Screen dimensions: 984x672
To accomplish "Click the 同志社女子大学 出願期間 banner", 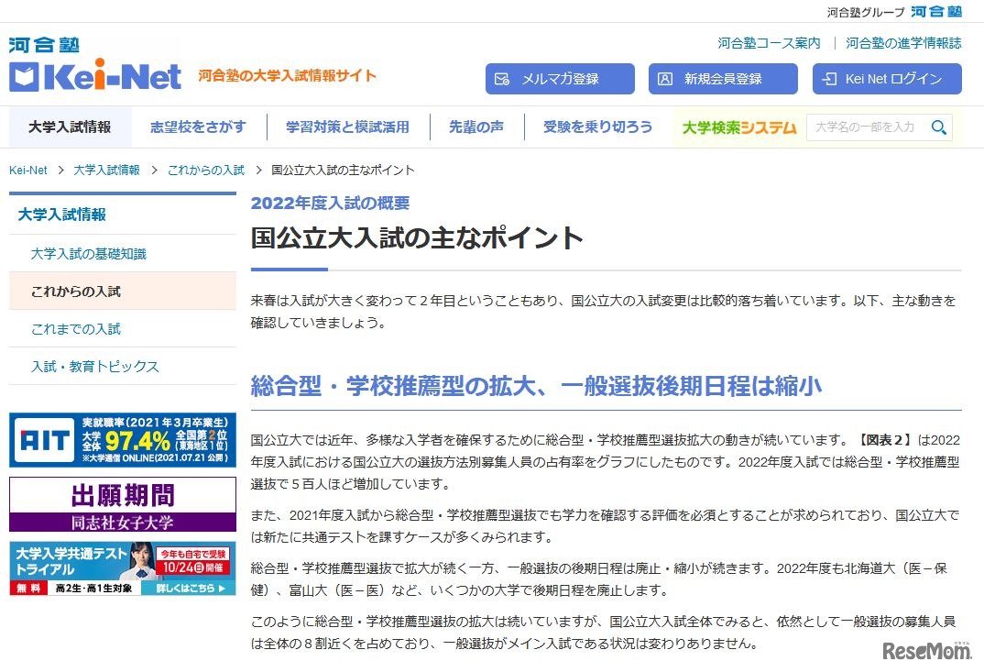I will (x=122, y=502).
